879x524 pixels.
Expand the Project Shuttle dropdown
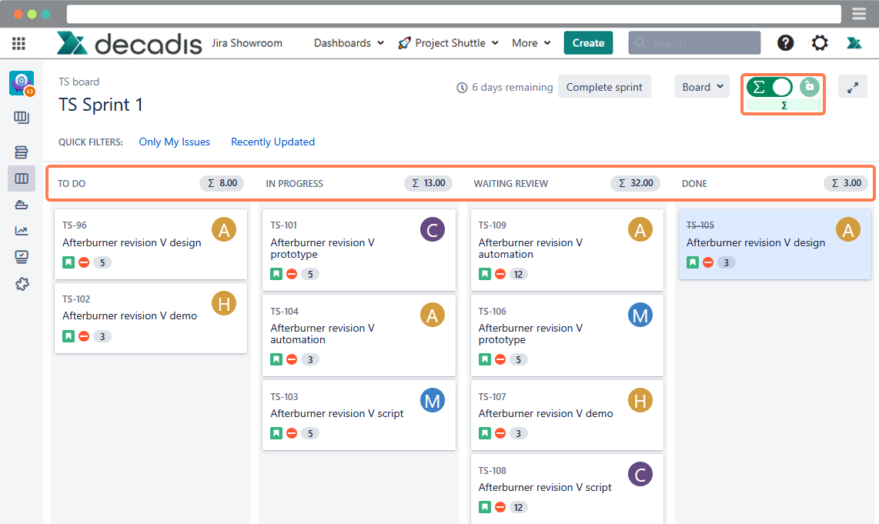coord(449,43)
